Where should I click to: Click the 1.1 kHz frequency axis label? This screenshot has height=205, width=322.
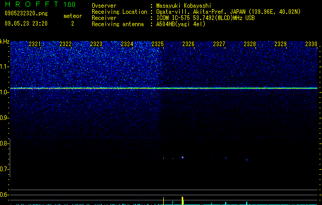[5, 67]
